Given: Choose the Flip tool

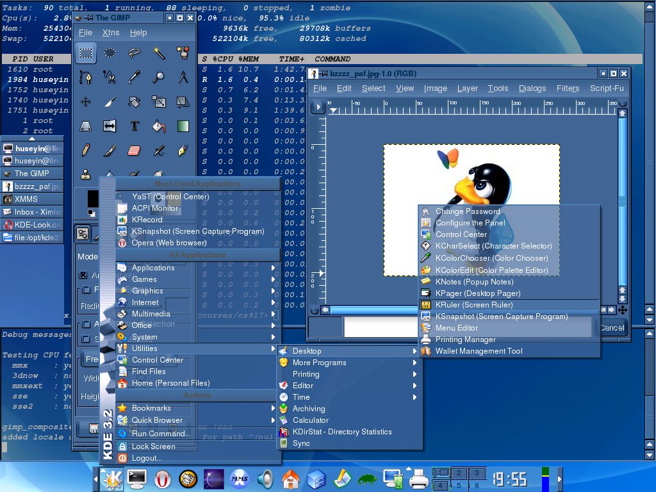Looking at the screenshot, I should click(110, 126).
